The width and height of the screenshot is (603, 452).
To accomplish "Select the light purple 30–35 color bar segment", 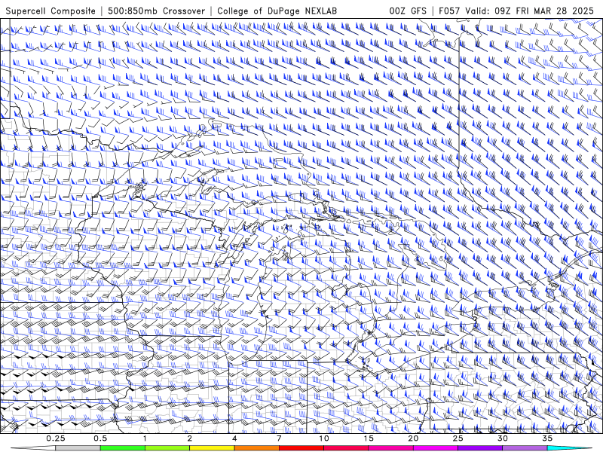I will (525, 448).
